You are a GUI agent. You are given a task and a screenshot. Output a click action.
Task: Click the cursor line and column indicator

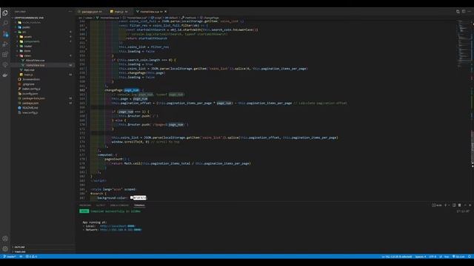point(397,256)
